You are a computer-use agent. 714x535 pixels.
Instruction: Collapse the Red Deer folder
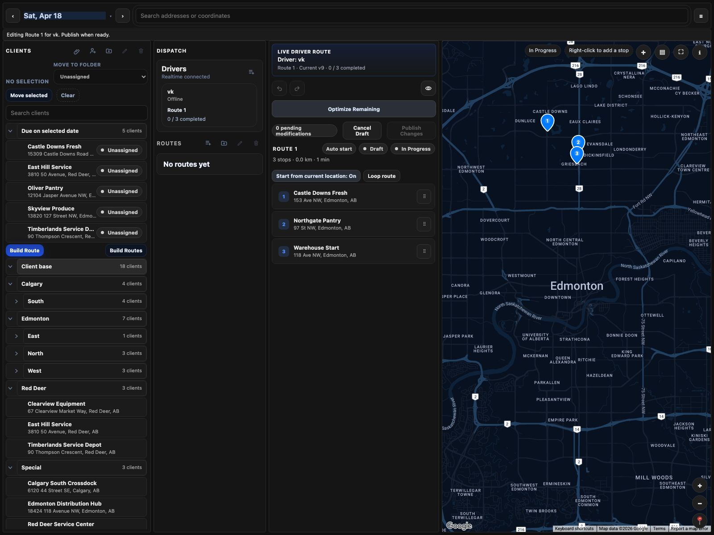click(10, 388)
